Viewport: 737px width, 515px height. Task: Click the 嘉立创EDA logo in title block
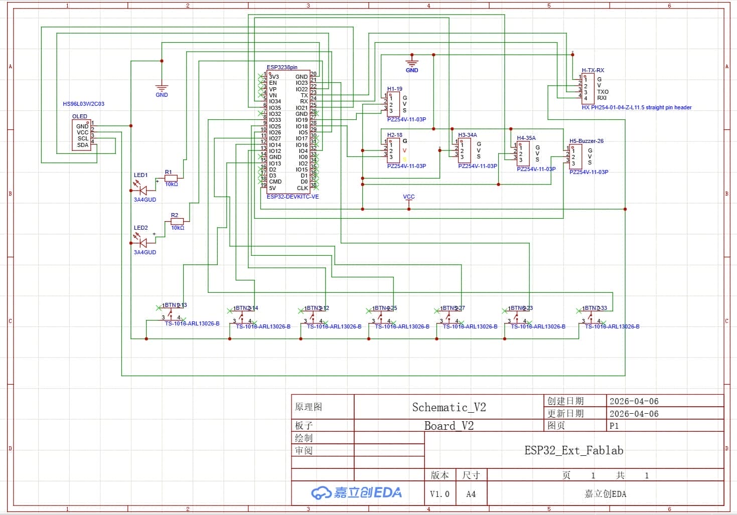click(357, 493)
